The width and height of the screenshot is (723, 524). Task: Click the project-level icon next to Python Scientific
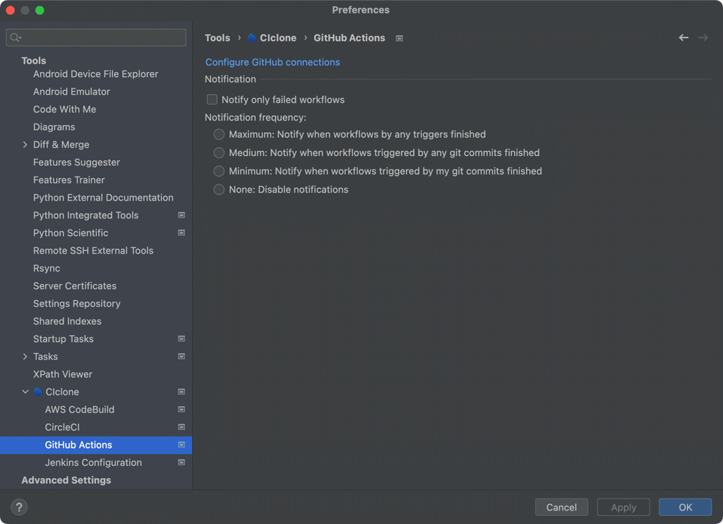tap(181, 232)
